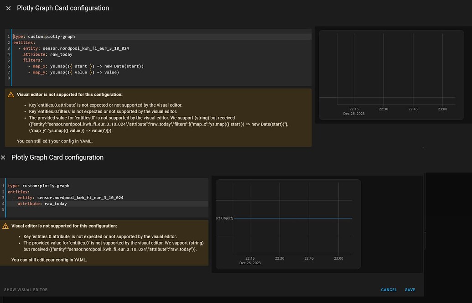472x303 pixels.
Task: Click the 'entities:' line in lower editor
Action: [19, 192]
